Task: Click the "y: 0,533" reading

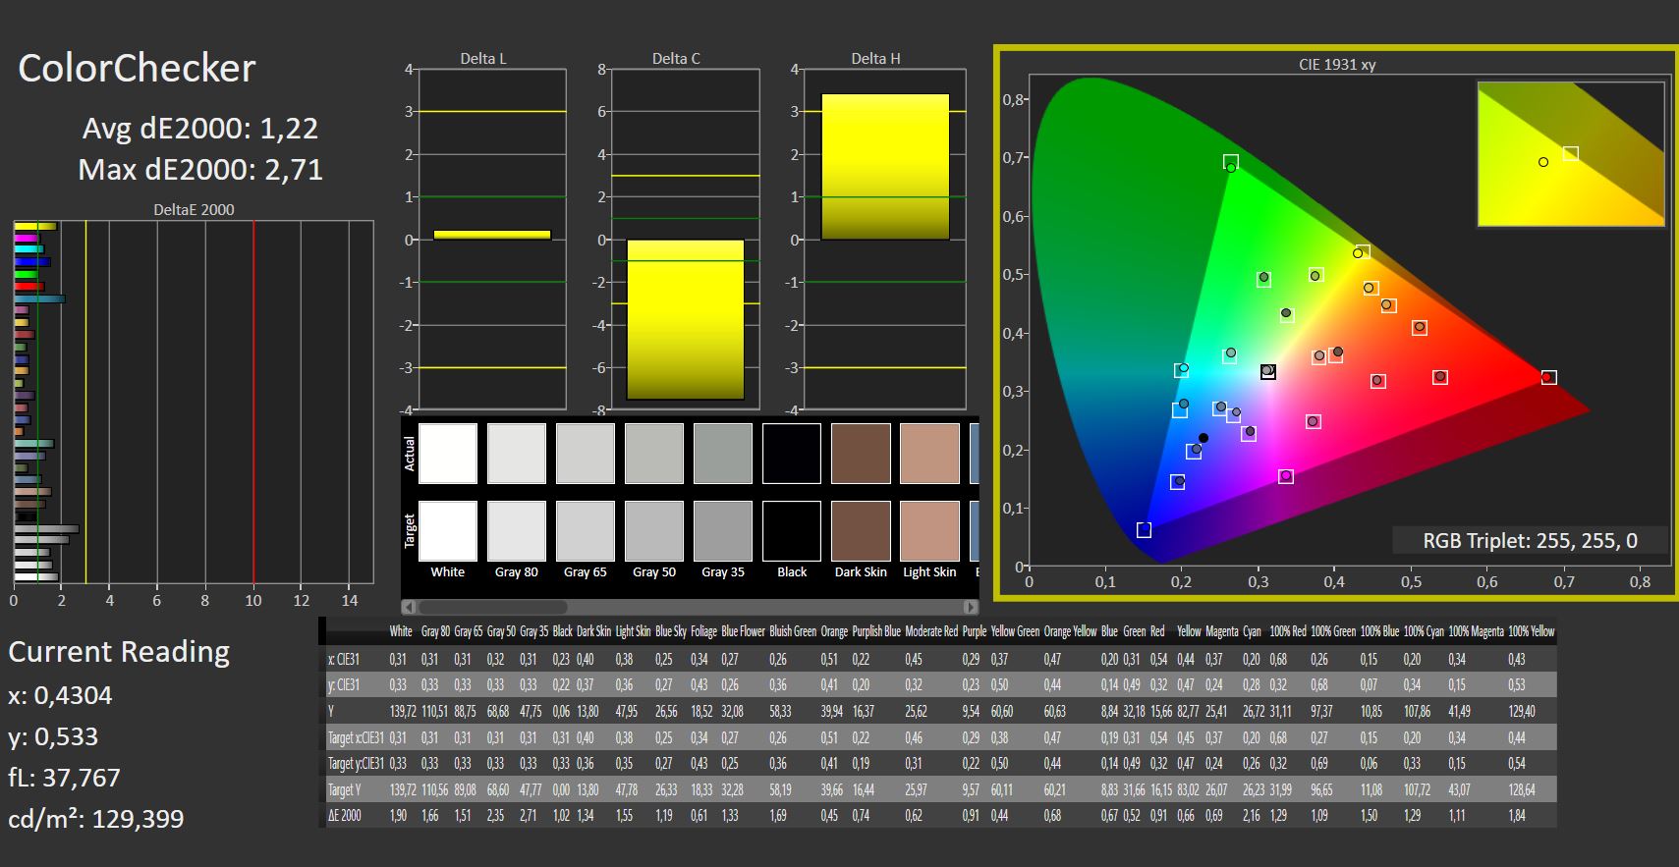Action: click(x=53, y=736)
